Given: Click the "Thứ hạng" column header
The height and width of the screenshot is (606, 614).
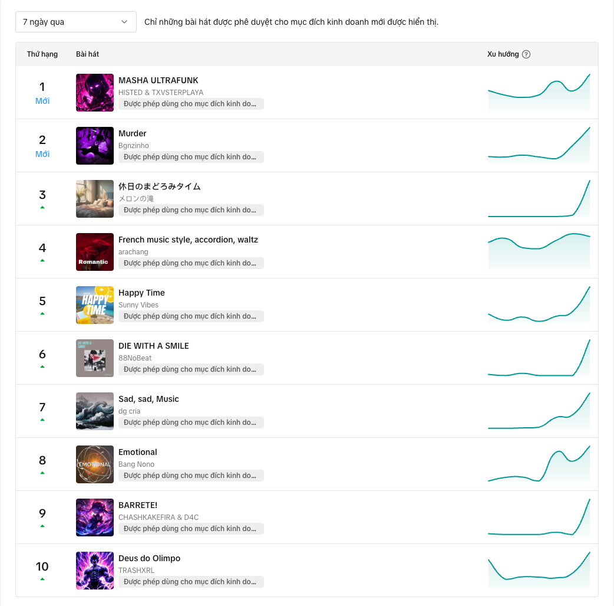Looking at the screenshot, I should [42, 54].
